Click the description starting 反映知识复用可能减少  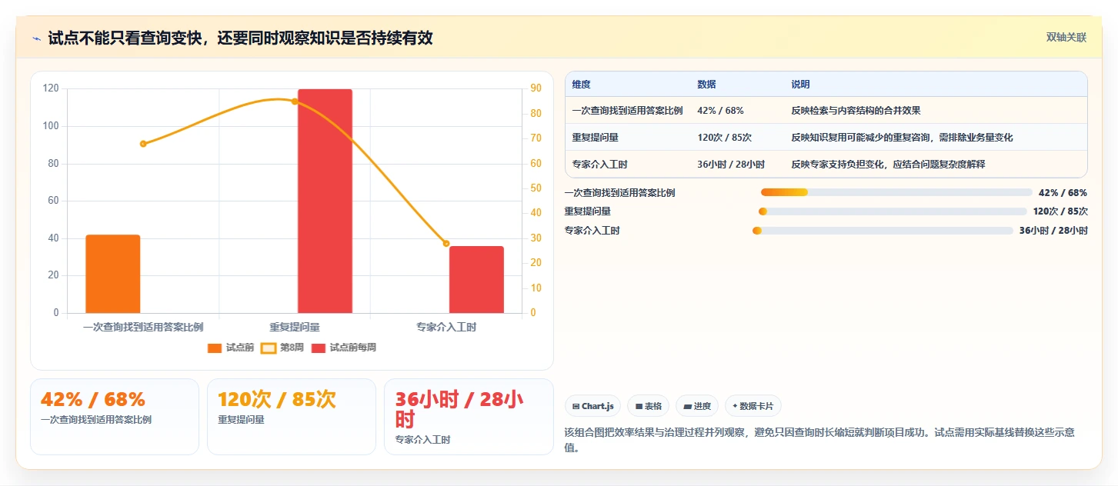902,138
